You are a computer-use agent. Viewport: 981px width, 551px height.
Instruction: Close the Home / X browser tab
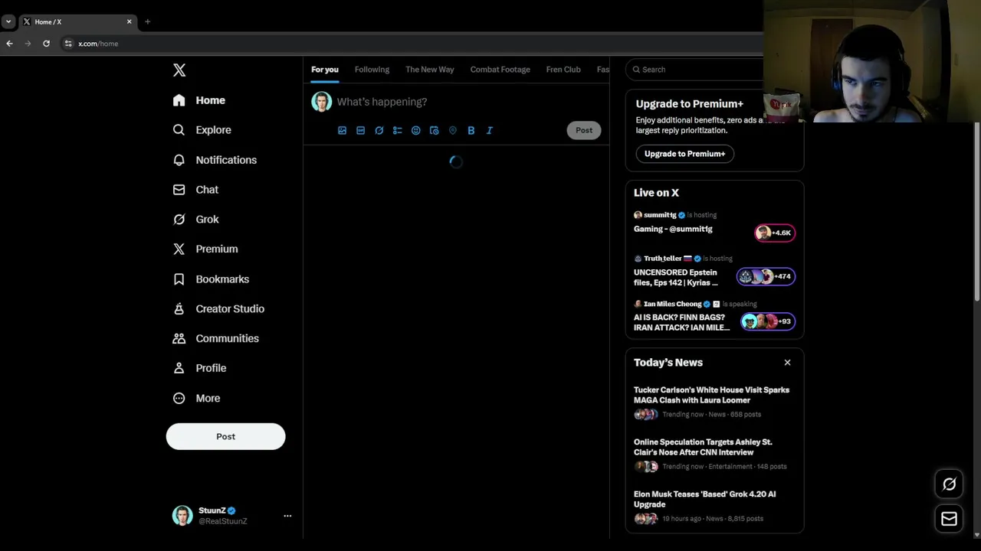(129, 21)
